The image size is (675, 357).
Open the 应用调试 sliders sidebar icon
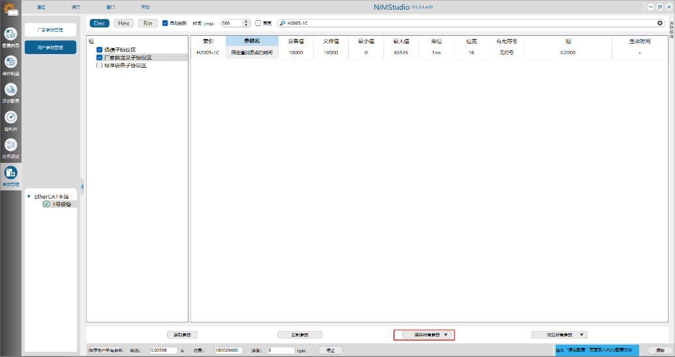click(11, 145)
